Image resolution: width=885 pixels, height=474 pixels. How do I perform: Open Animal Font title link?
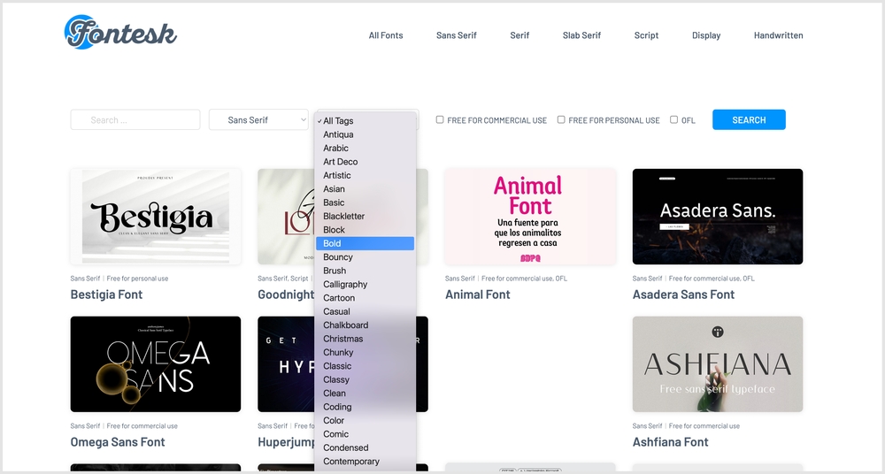pyautogui.click(x=478, y=294)
